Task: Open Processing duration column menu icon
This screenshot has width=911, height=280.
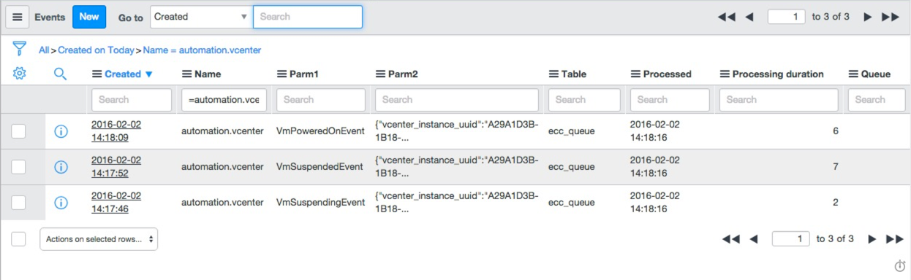Action: click(x=725, y=74)
